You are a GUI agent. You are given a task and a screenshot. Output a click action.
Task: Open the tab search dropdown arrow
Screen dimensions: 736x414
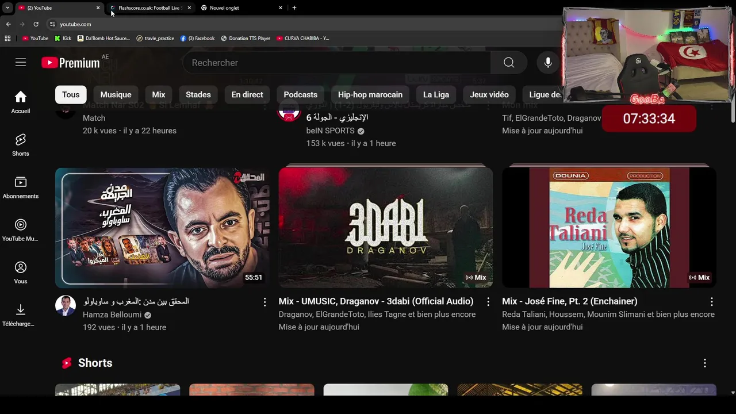[7, 7]
